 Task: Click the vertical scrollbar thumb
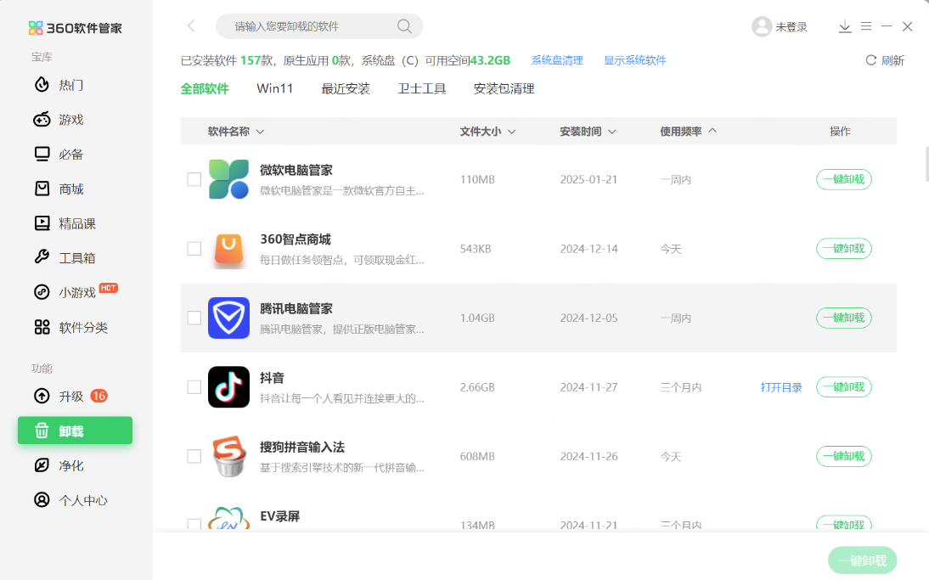[926, 164]
